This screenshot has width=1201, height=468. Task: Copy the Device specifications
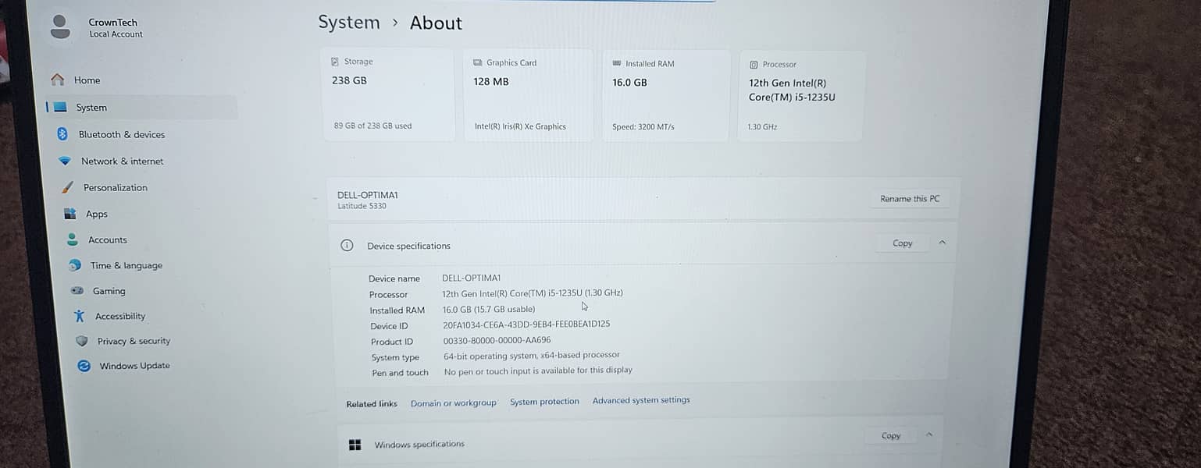902,243
